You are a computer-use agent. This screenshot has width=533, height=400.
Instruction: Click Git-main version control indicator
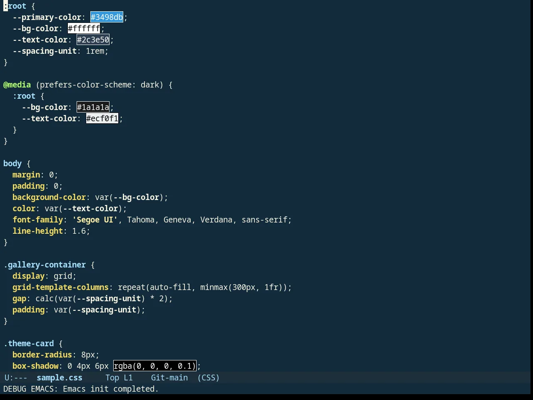click(x=169, y=377)
